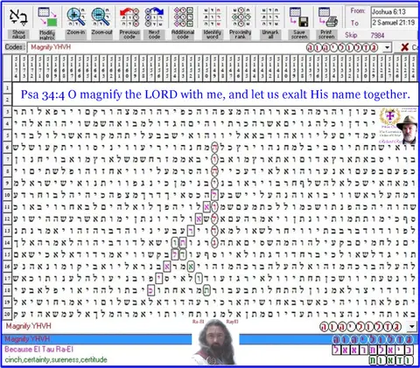Open the Additional code tool
This screenshot has height=368, width=420.
183,17
